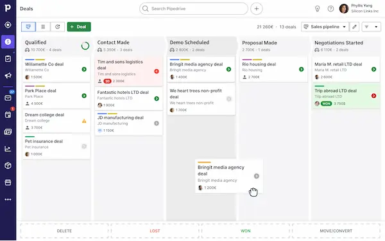This screenshot has width=385, height=241.
Task: Open the Products box icon in sidebar
Action: pos(8,166)
